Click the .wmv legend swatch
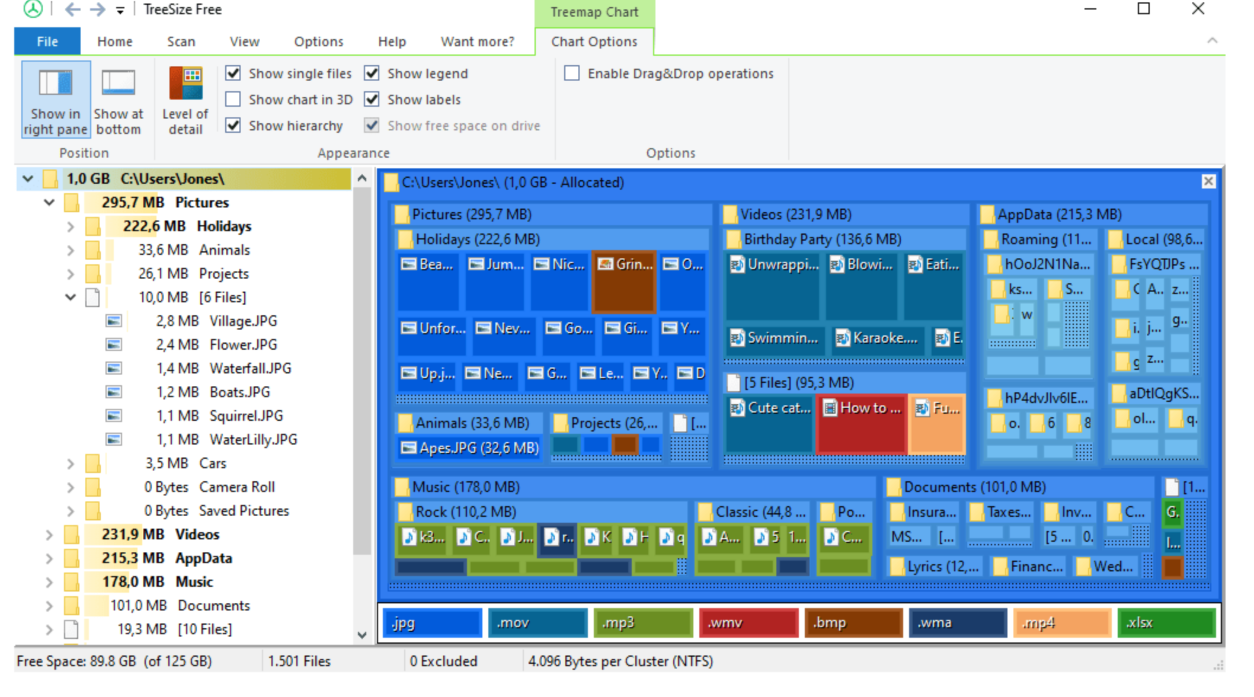Viewport: 1254px width, 697px height. point(749,622)
